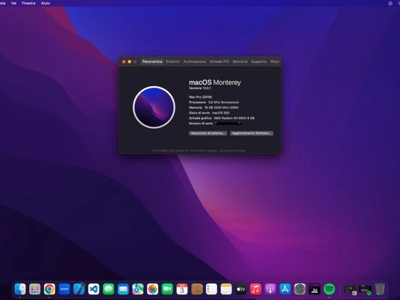Click the macOS Monterey title
Viewport: 400px width, 300px height.
pyautogui.click(x=215, y=82)
